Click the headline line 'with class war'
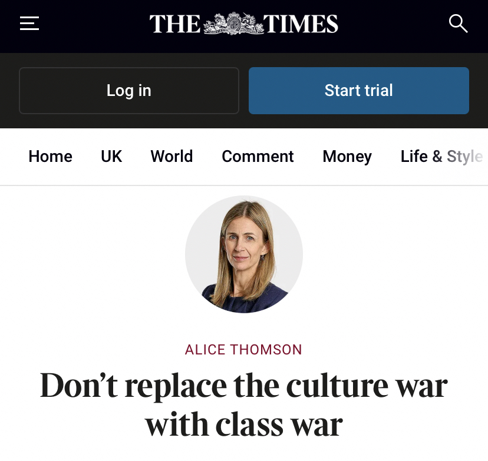The width and height of the screenshot is (488, 461). [244, 424]
